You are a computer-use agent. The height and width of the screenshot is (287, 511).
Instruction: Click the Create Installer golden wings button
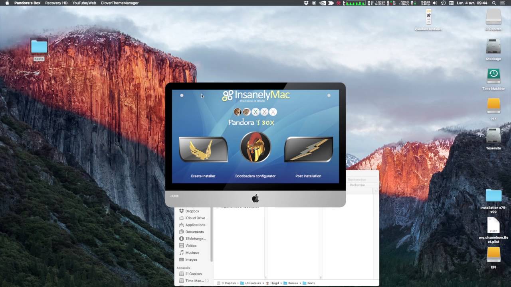203,149
